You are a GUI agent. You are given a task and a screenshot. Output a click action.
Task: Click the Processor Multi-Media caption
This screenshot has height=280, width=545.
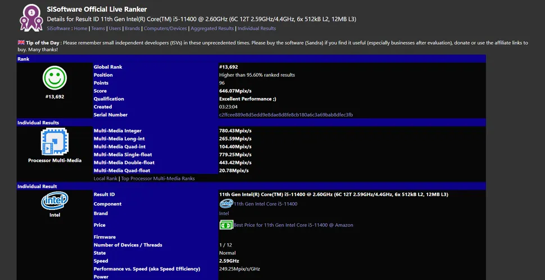[55, 161]
